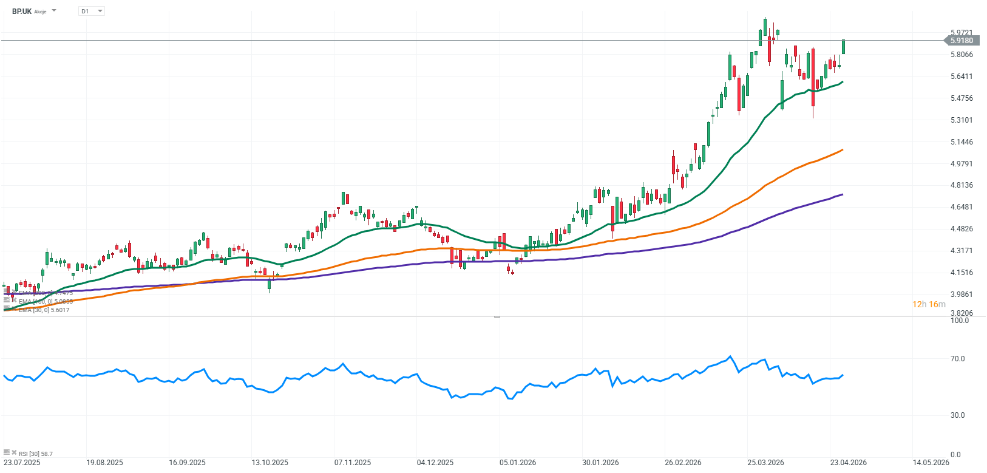
Task: Select the RSI [30] legend label
Action: coord(35,454)
